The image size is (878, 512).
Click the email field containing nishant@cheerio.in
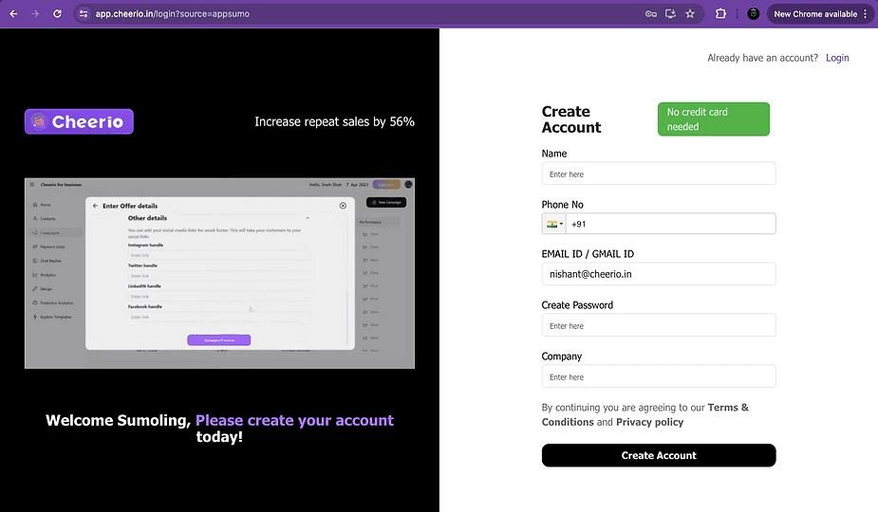[659, 274]
